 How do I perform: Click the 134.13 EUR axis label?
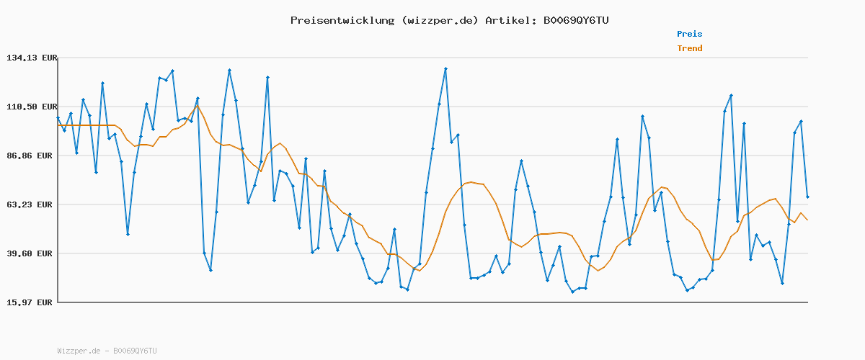(x=32, y=58)
